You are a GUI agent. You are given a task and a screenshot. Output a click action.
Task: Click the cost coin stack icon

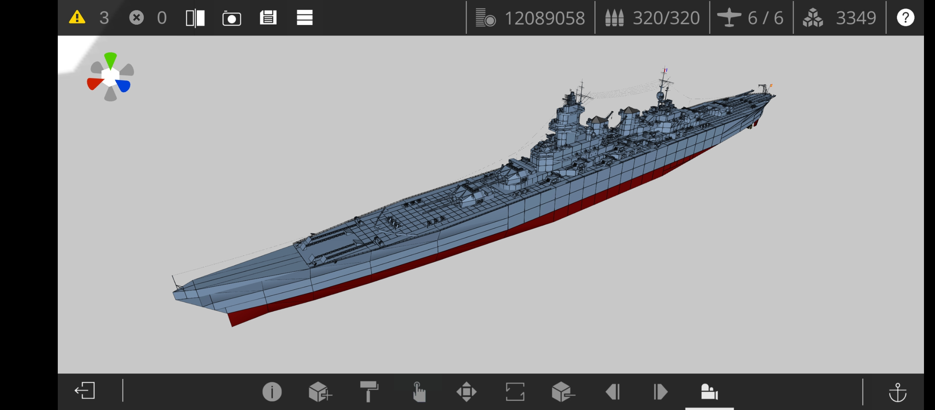[485, 18]
